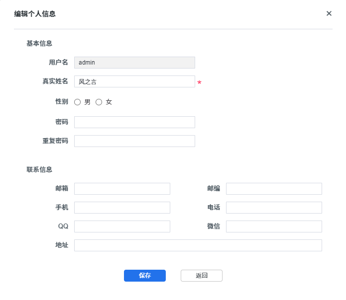The image size is (346, 300).
Task: Click the 地址 address input field
Action: click(x=198, y=245)
